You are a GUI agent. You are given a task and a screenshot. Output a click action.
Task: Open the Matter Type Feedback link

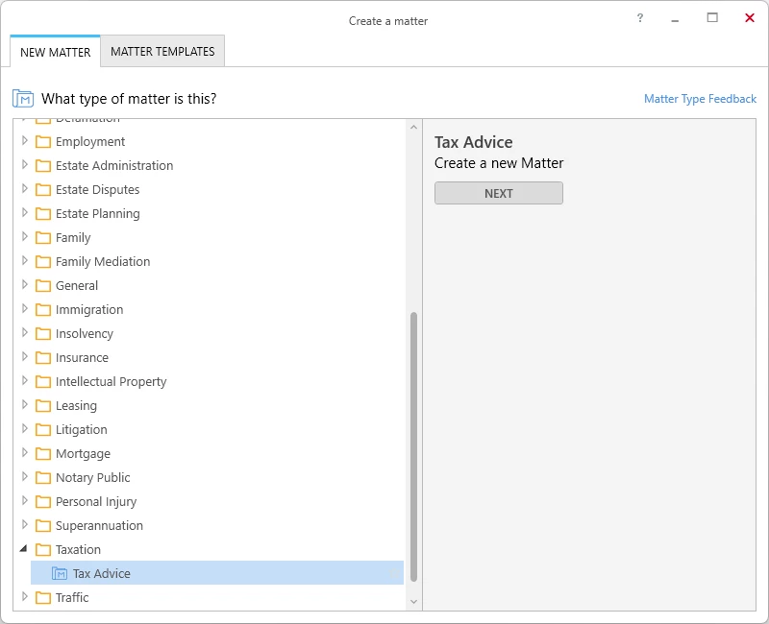(700, 99)
